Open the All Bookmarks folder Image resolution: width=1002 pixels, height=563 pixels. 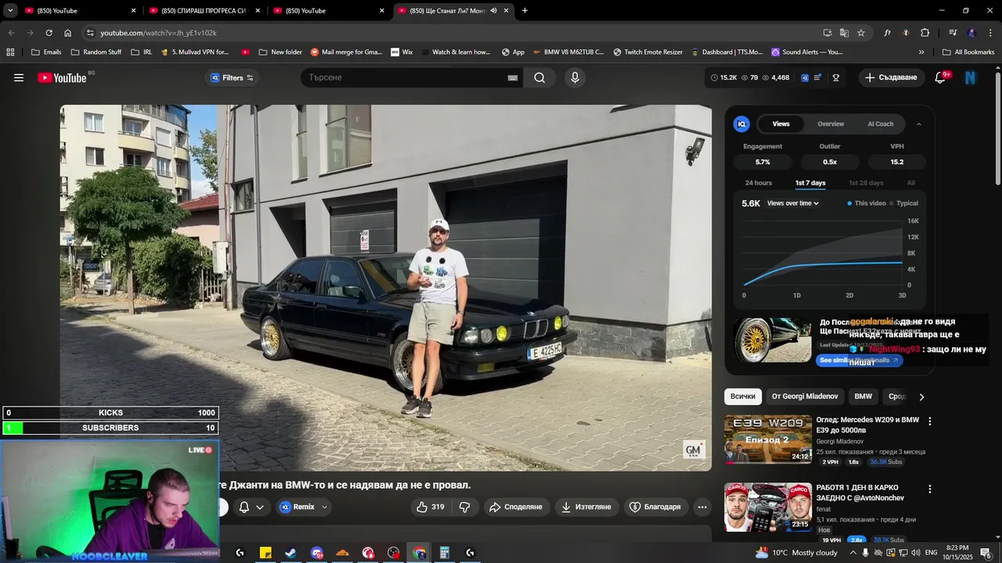pos(968,52)
